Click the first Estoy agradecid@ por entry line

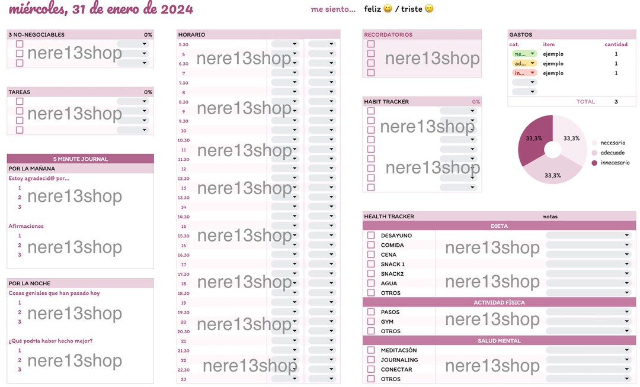point(82,188)
